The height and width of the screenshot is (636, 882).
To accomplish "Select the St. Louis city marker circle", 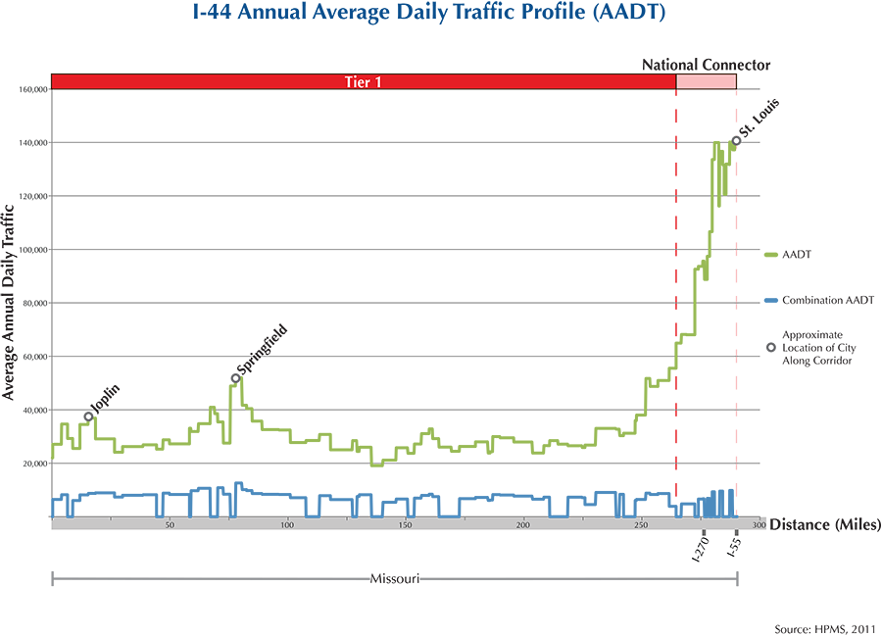I will 736,141.
